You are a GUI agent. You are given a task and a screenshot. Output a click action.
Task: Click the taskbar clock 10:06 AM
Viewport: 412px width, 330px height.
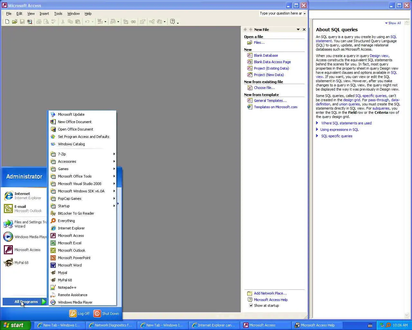coord(400,325)
